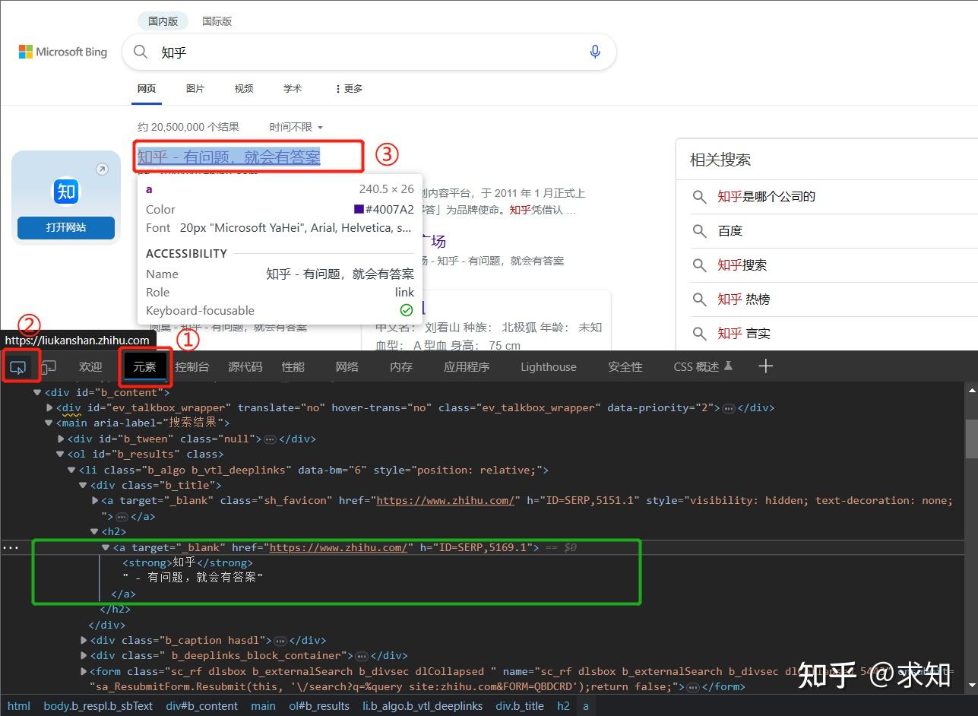
Task: Select ol#b_results in the breadcrumb bar
Action: tap(319, 706)
